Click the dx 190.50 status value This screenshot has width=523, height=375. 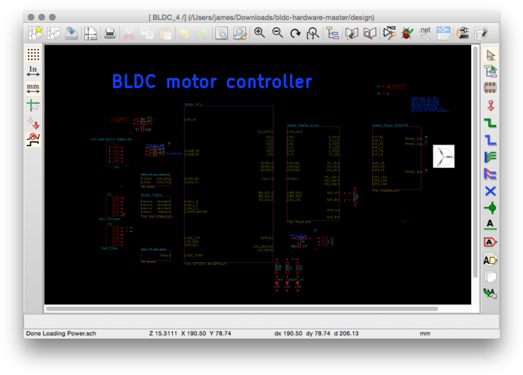[288, 333]
